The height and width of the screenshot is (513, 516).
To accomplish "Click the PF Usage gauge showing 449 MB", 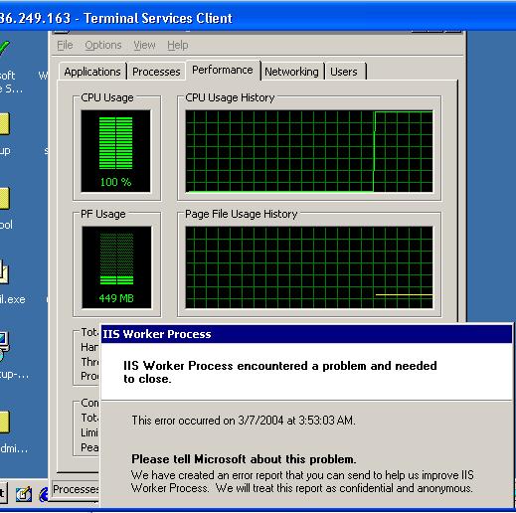I will click(x=116, y=267).
